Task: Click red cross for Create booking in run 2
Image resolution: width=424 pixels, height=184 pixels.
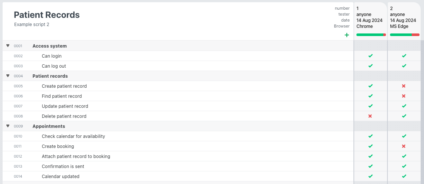Action: 404,146
